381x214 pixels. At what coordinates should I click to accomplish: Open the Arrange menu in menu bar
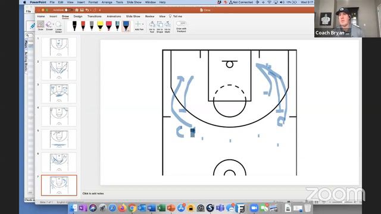point(107,2)
